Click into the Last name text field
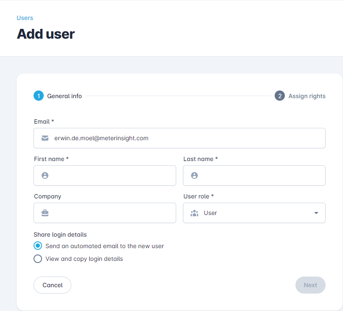343x311 pixels. click(x=260, y=175)
